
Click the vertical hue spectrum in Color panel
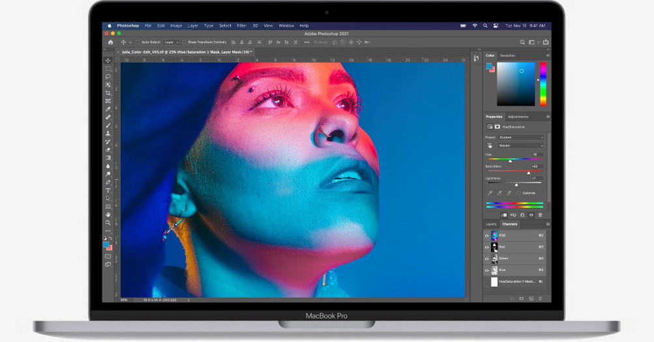[543, 84]
